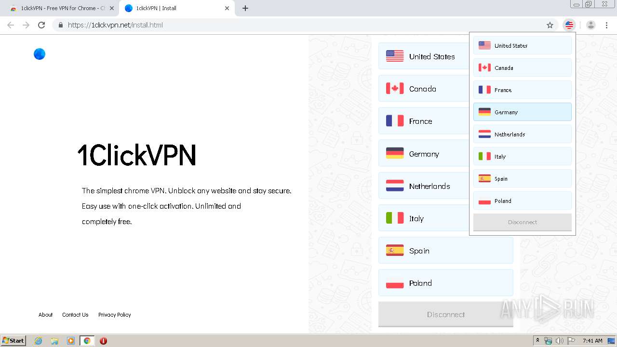
Task: Select Italy on the install page
Action: pos(424,218)
